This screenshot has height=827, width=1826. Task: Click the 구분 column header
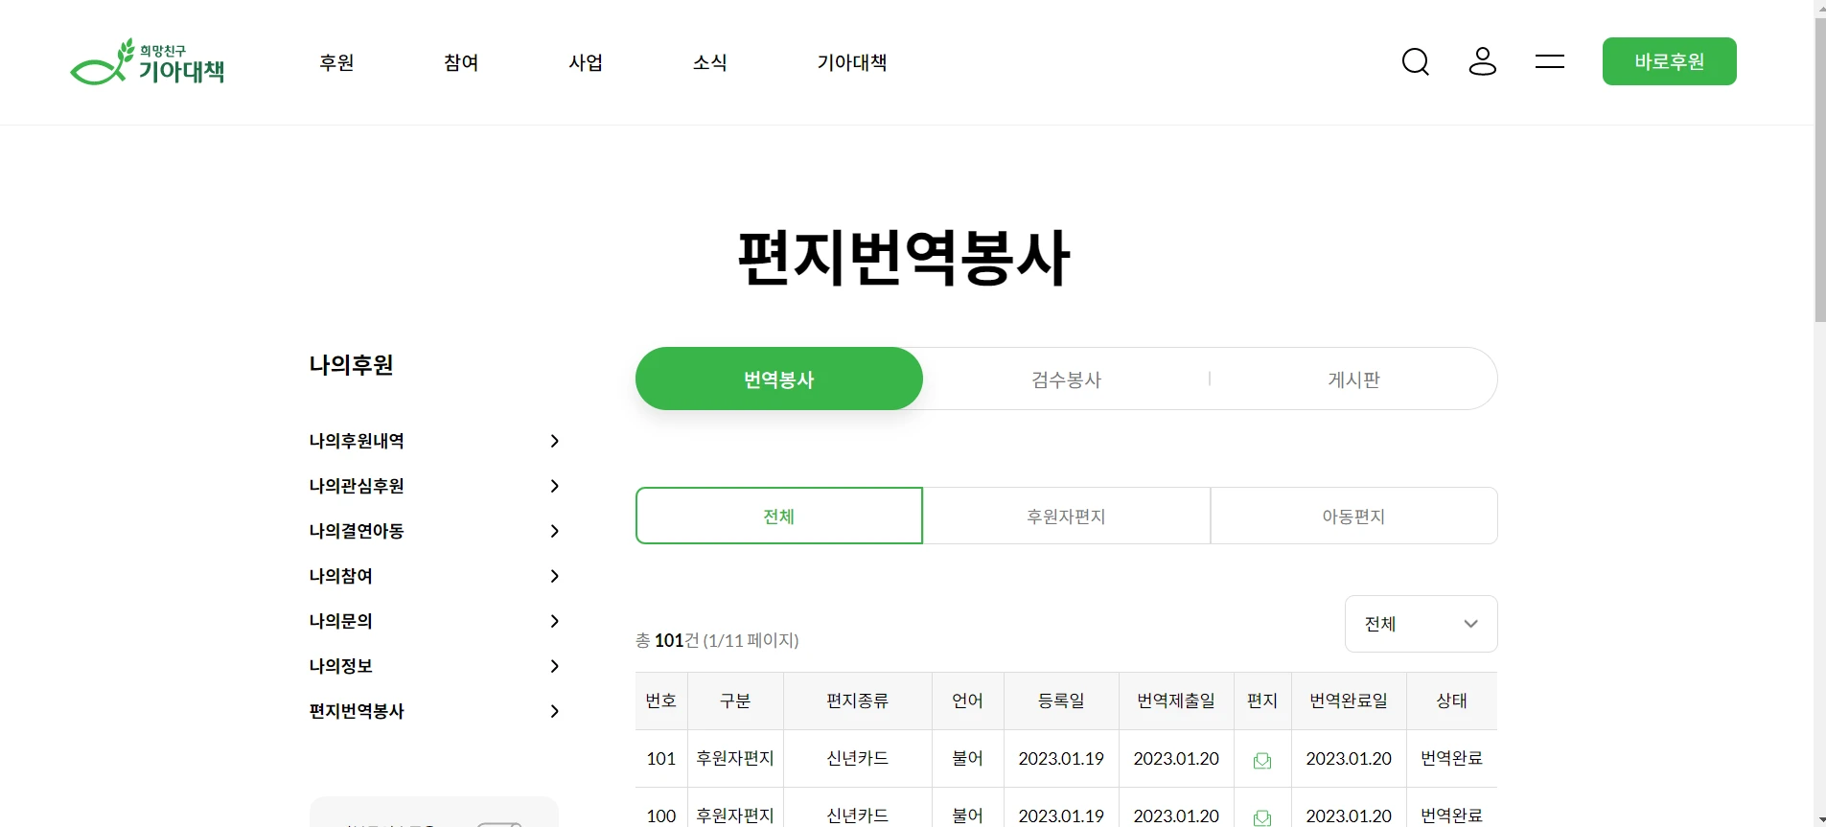pos(735,701)
